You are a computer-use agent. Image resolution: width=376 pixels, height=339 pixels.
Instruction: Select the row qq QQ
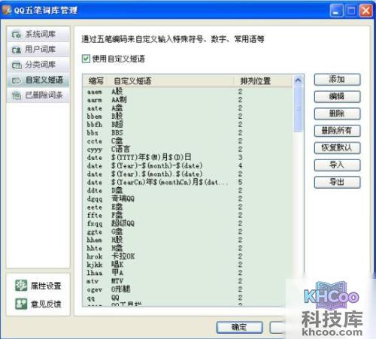point(188,298)
